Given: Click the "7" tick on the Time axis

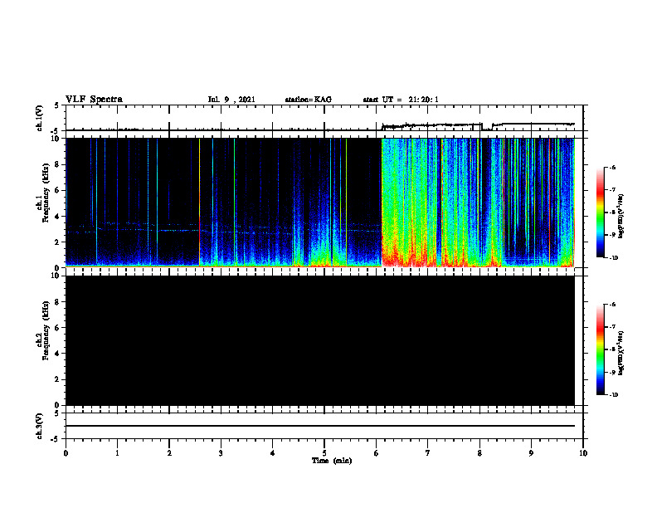Looking at the screenshot, I should (x=428, y=453).
